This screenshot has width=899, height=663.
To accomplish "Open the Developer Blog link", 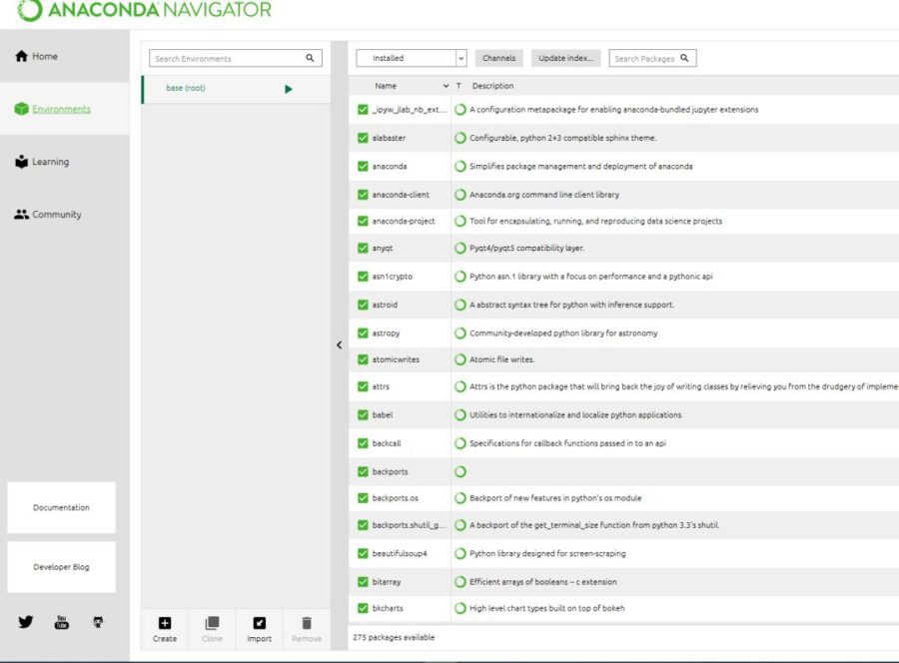I will click(61, 567).
